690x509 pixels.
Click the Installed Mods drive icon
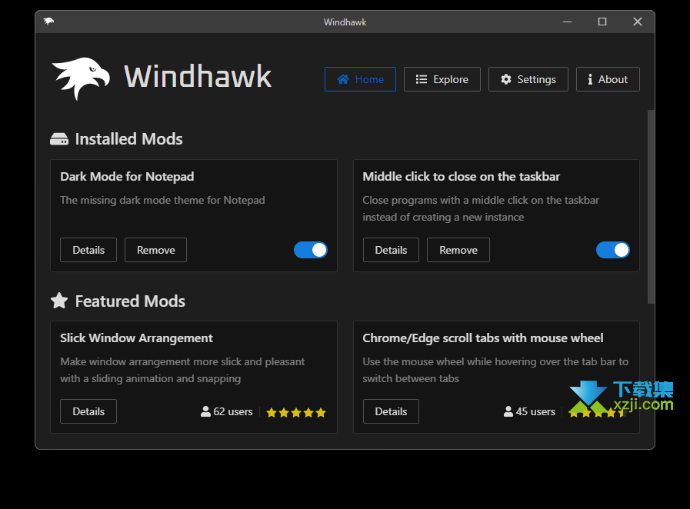(59, 139)
